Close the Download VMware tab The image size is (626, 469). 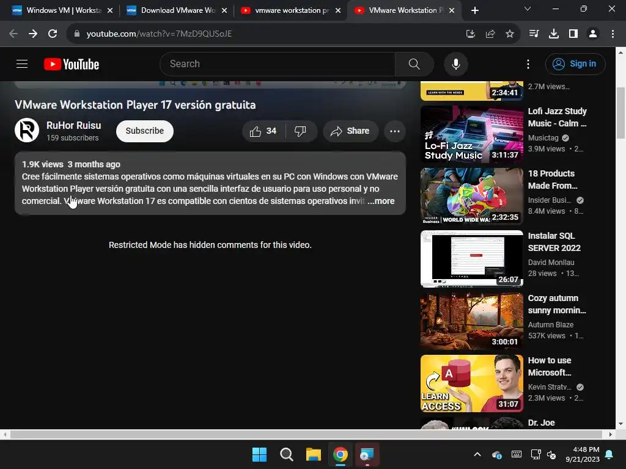[x=224, y=10]
